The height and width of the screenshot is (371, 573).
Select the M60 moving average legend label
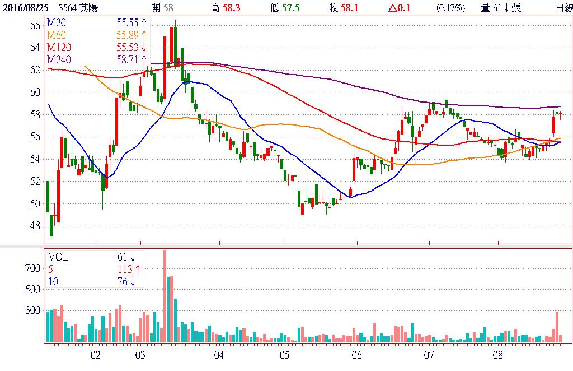tap(56, 35)
